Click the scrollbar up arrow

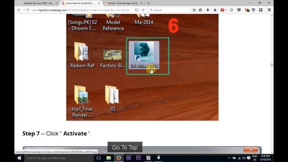point(272,16)
